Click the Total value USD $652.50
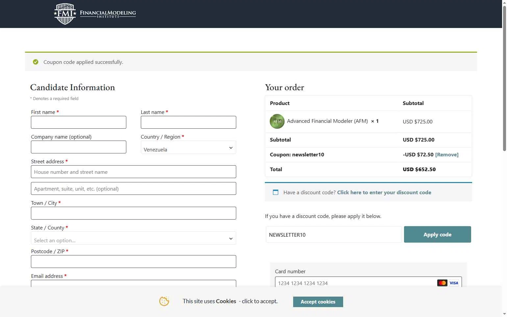The image size is (507, 317). click(419, 170)
